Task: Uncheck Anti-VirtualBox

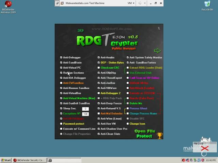Action: (61, 93)
